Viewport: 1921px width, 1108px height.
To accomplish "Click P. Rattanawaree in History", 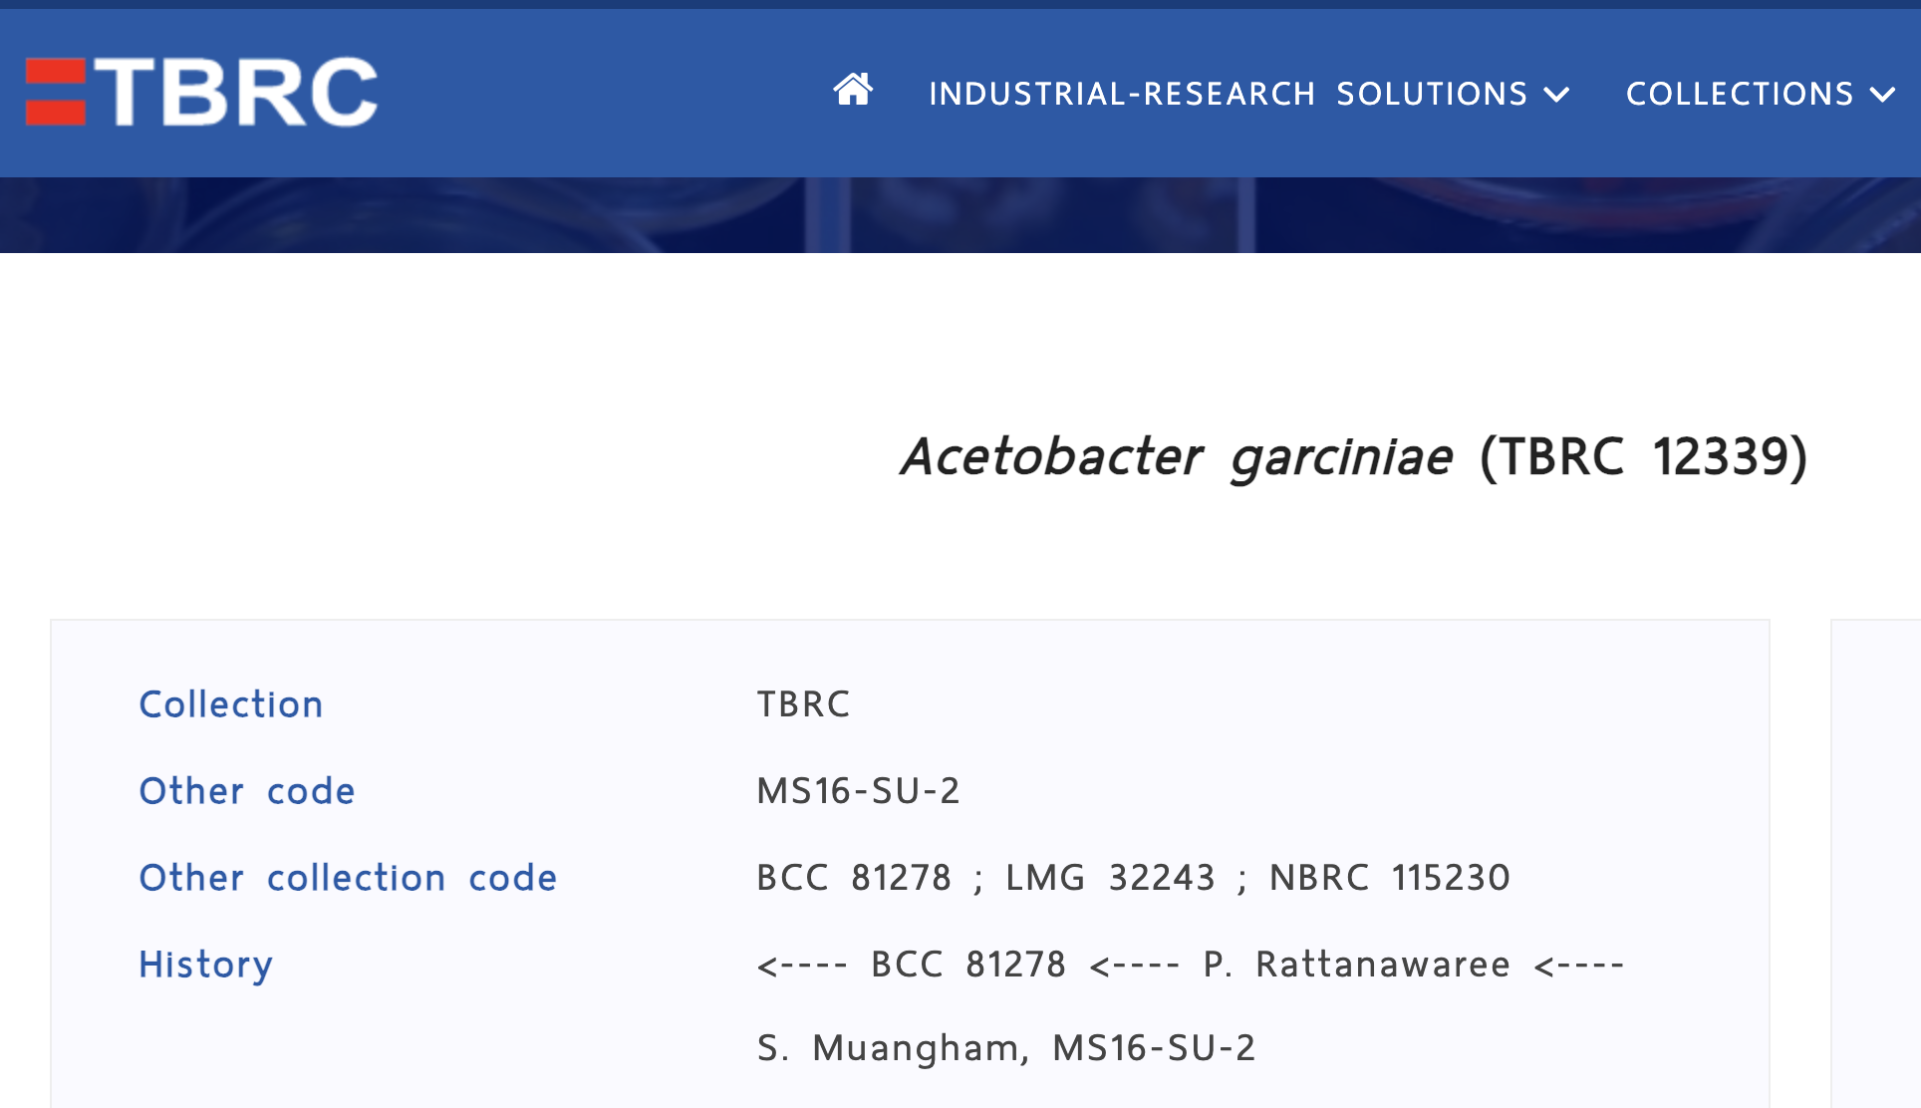I will pos(1357,965).
